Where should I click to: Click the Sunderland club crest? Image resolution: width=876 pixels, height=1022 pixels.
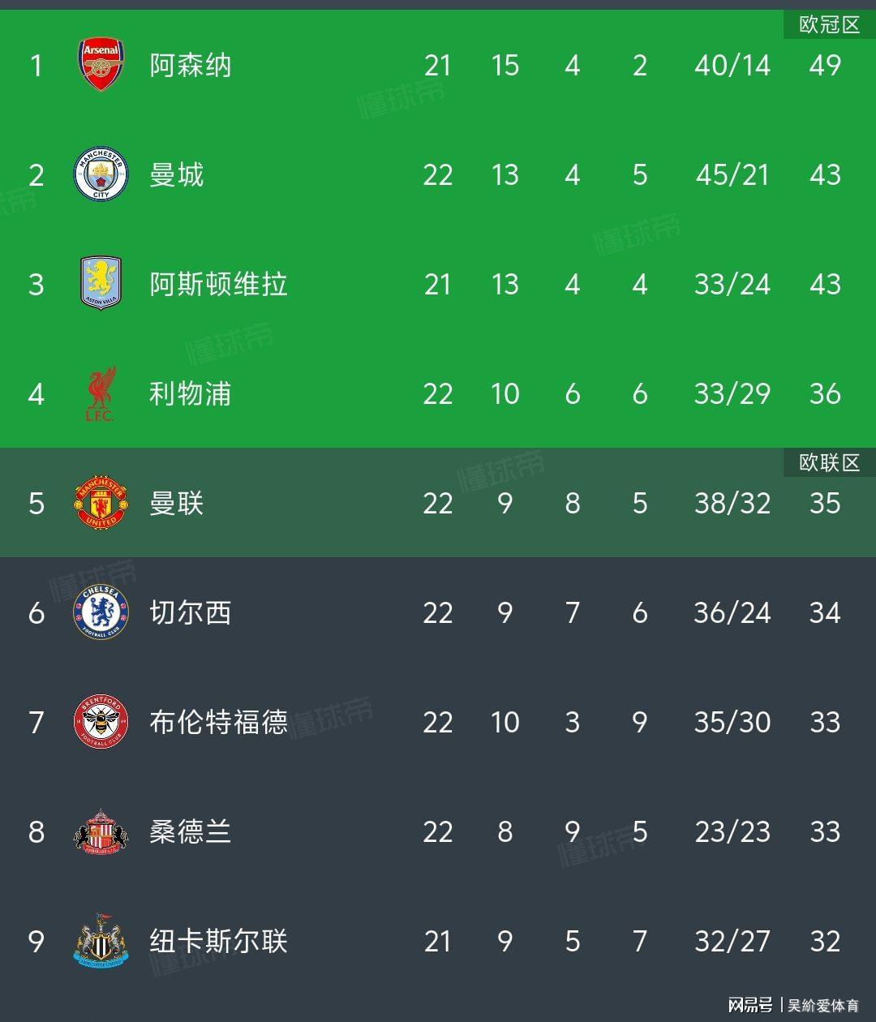click(101, 831)
